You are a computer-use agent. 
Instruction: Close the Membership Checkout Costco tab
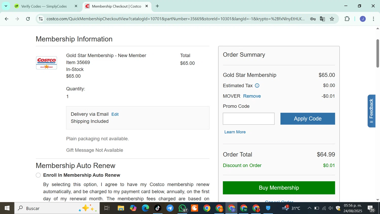147,6
